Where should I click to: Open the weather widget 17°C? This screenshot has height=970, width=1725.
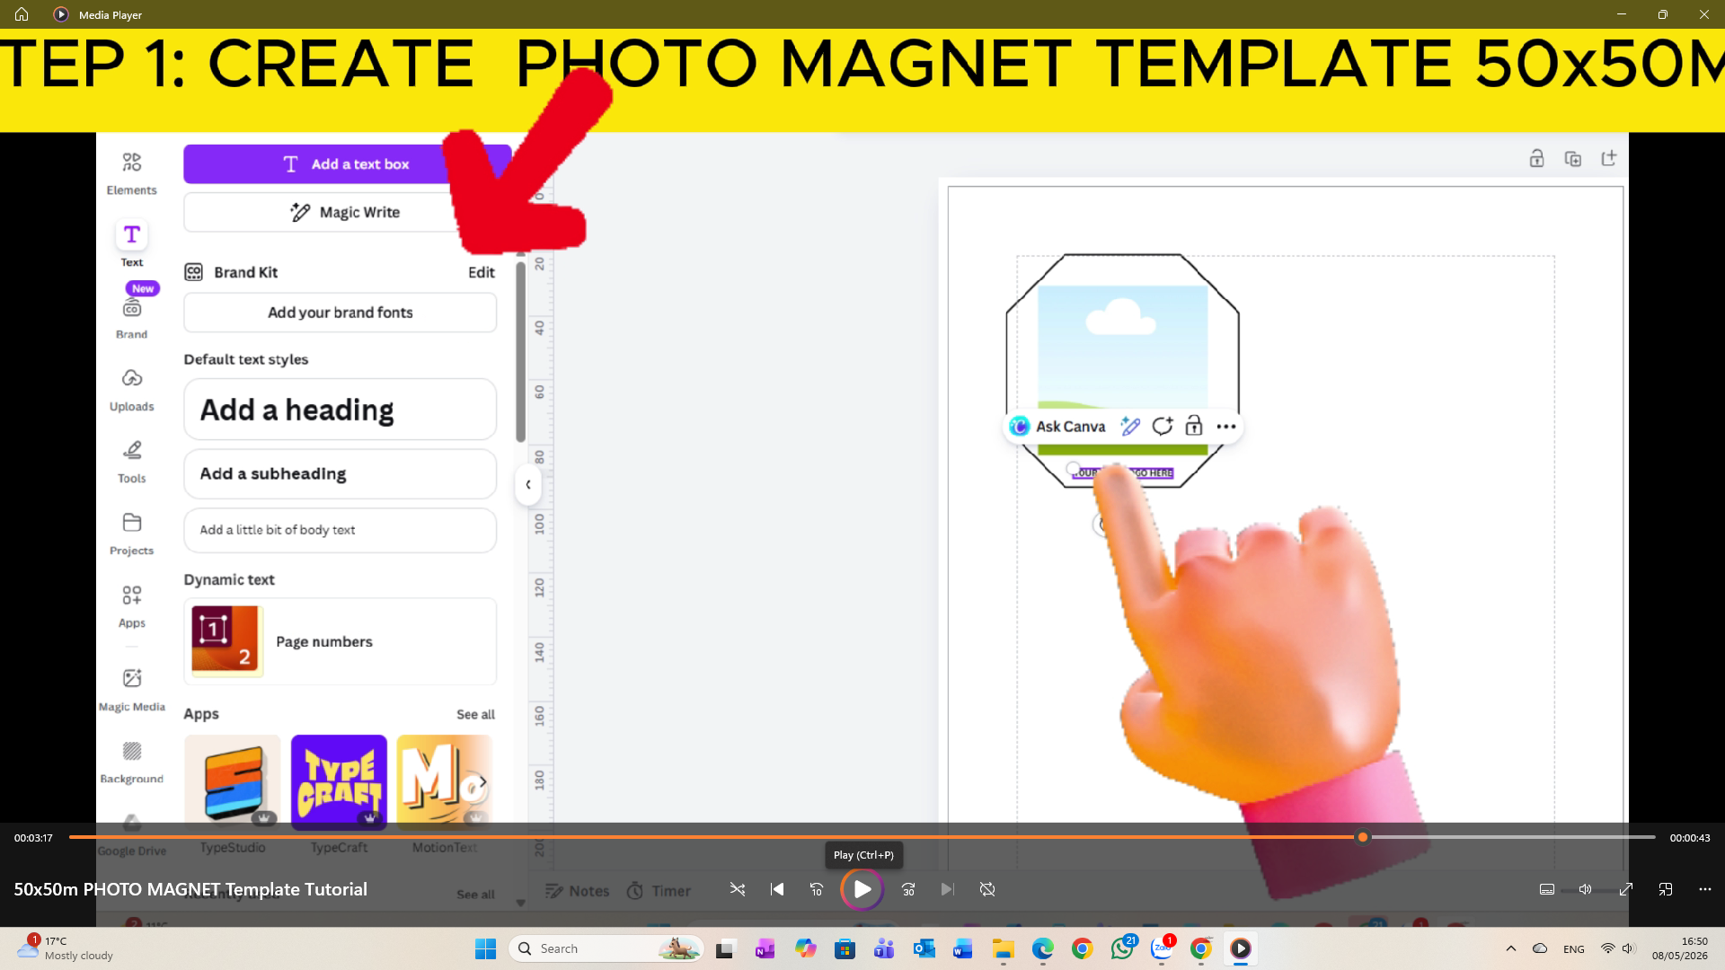click(65, 948)
